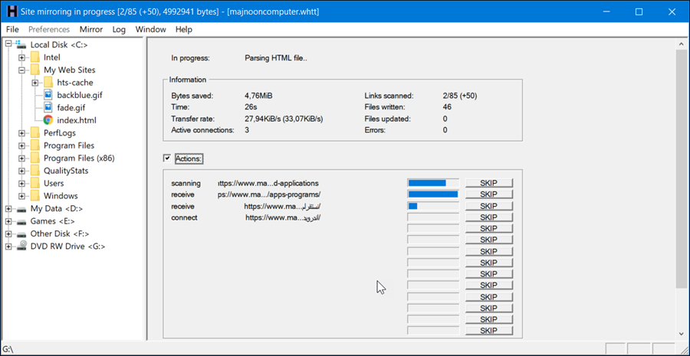The width and height of the screenshot is (690, 356).
Task: Open the greyed-out Preferences menu
Action: (49, 29)
